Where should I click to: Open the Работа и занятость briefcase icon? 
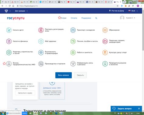73,52
